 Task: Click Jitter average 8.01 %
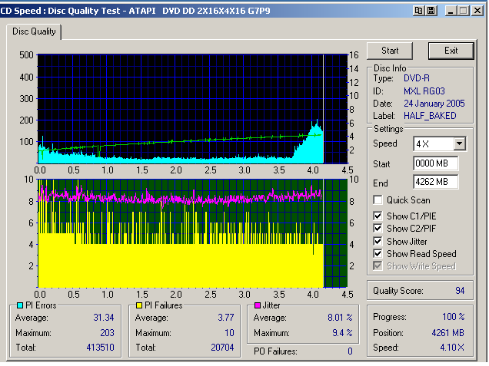click(340, 318)
